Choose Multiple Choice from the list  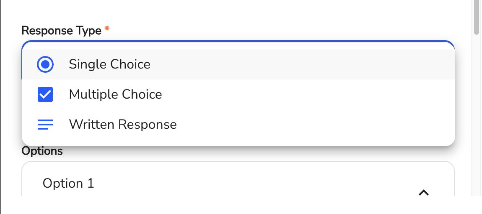coord(115,94)
